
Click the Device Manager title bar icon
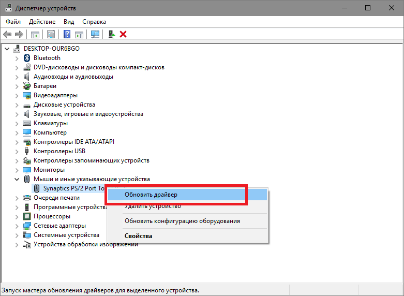9,8
